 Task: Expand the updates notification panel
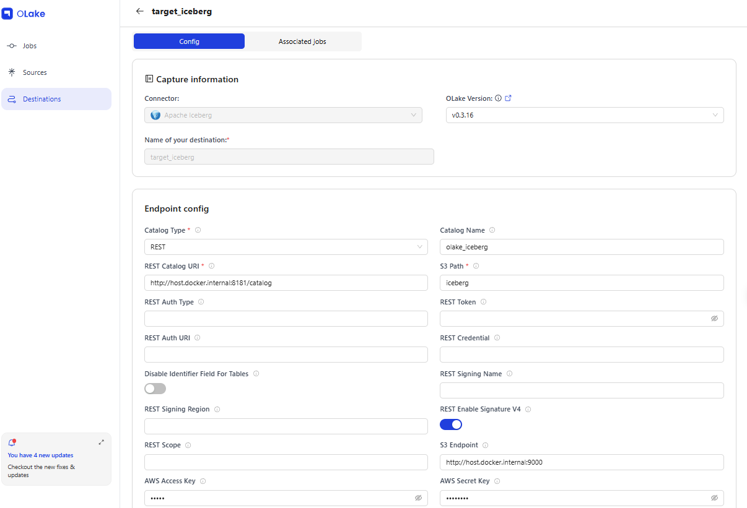[x=102, y=442]
